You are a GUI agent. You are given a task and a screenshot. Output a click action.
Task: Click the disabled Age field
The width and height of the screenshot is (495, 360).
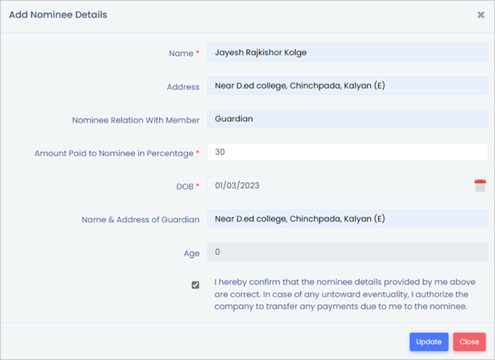(347, 252)
